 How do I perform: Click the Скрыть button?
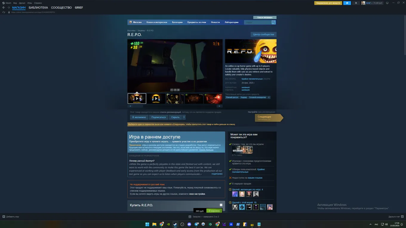click(x=175, y=117)
